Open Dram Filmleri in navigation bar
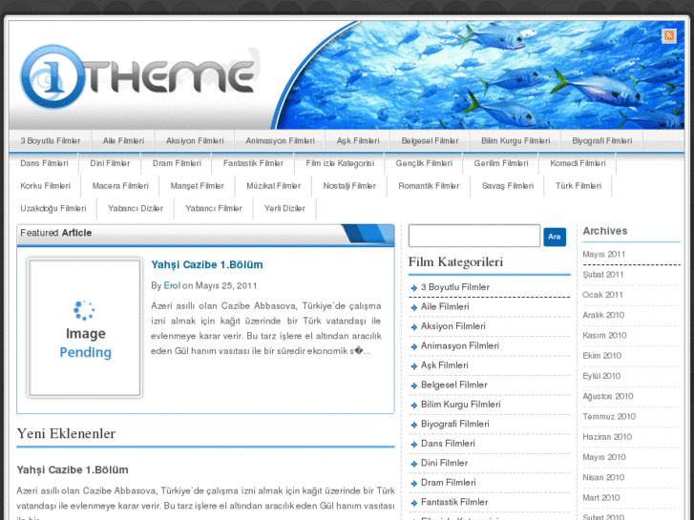Screen dimensions: 694x520 pyautogui.click(x=177, y=163)
